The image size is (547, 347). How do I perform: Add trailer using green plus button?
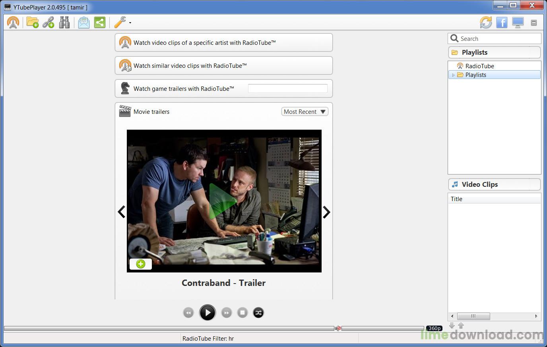click(x=141, y=264)
